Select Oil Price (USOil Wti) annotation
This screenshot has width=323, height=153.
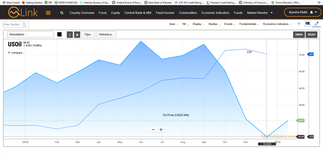(176, 115)
